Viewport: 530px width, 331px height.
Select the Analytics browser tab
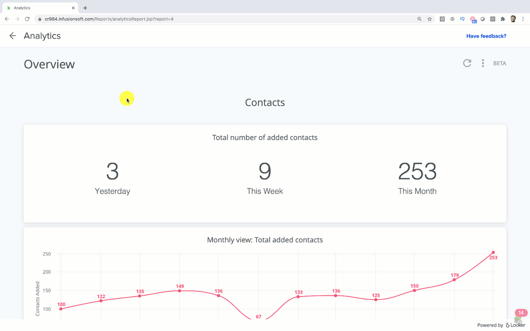[x=37, y=8]
